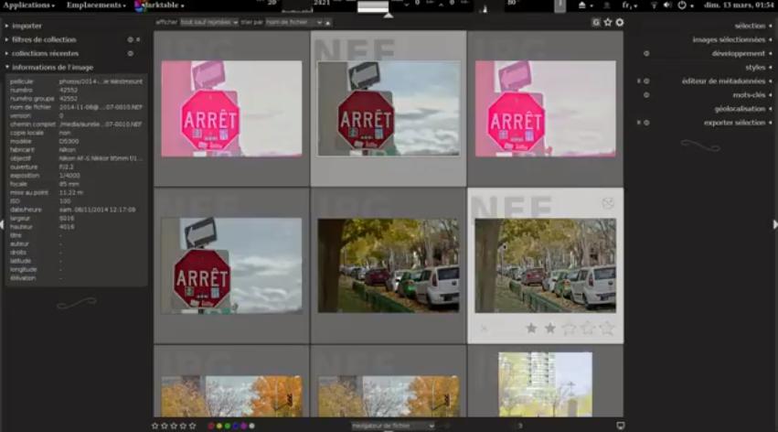
Task: Click the overlay star icon in top toolbar
Action: point(608,22)
